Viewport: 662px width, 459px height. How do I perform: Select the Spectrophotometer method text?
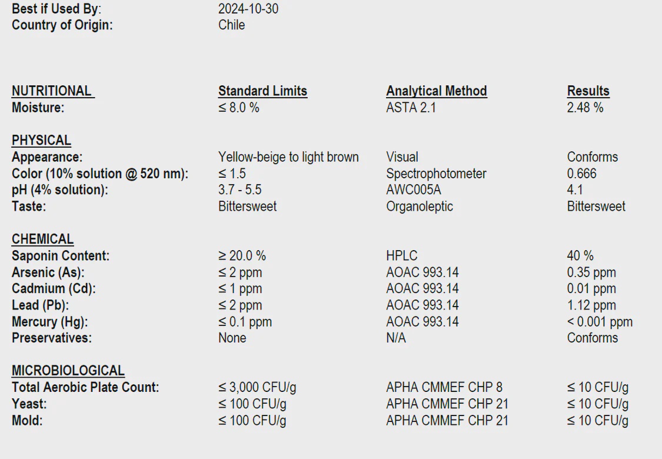click(x=436, y=174)
